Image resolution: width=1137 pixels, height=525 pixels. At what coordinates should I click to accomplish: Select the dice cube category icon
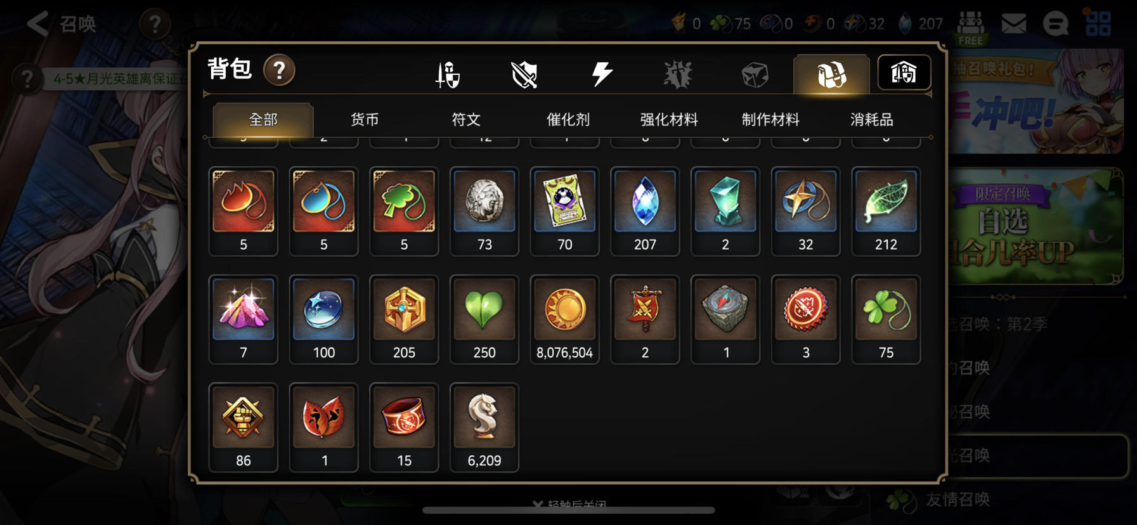click(755, 74)
